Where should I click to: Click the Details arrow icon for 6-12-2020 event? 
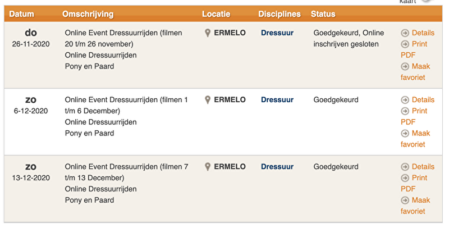tap(405, 100)
